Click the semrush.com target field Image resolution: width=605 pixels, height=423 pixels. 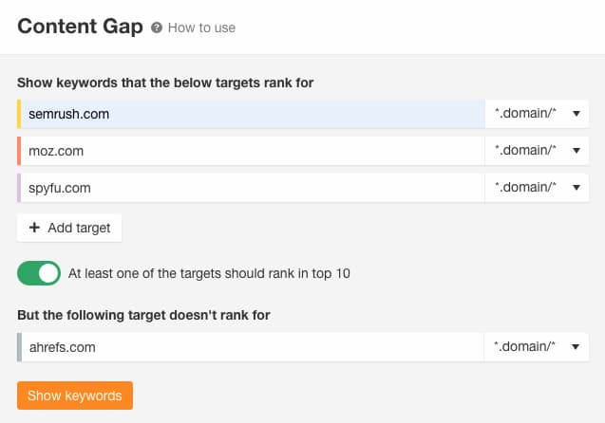coord(252,114)
